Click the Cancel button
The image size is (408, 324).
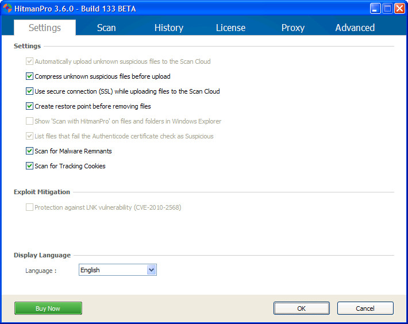[x=365, y=308]
